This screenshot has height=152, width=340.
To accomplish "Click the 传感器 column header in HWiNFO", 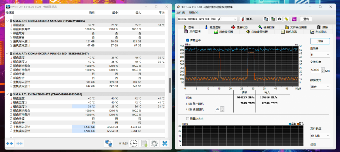I will coord(10,13).
